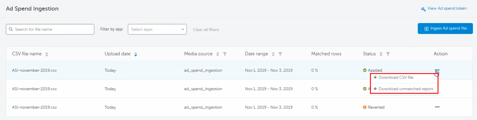Choose Download CSV file from menu

395,77
